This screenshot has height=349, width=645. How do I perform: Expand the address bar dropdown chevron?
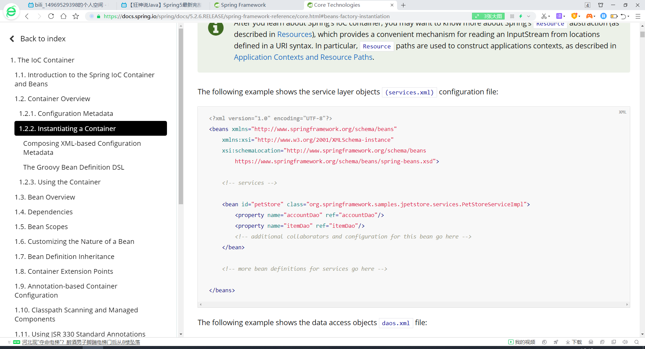click(529, 16)
